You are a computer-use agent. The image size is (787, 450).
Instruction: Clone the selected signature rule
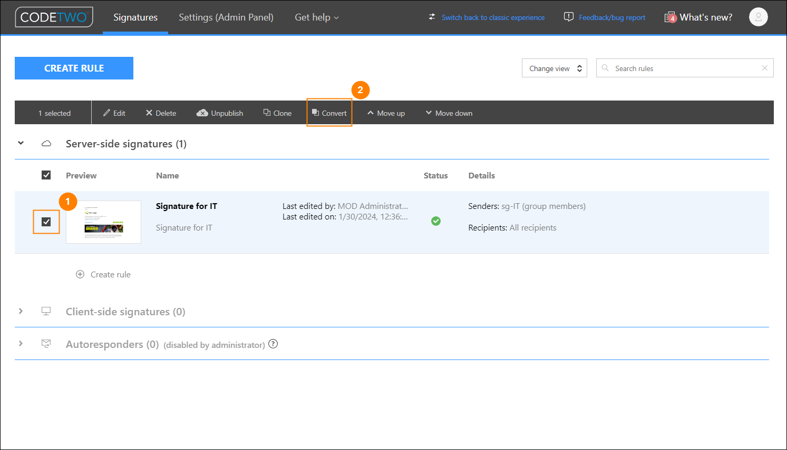(x=277, y=113)
